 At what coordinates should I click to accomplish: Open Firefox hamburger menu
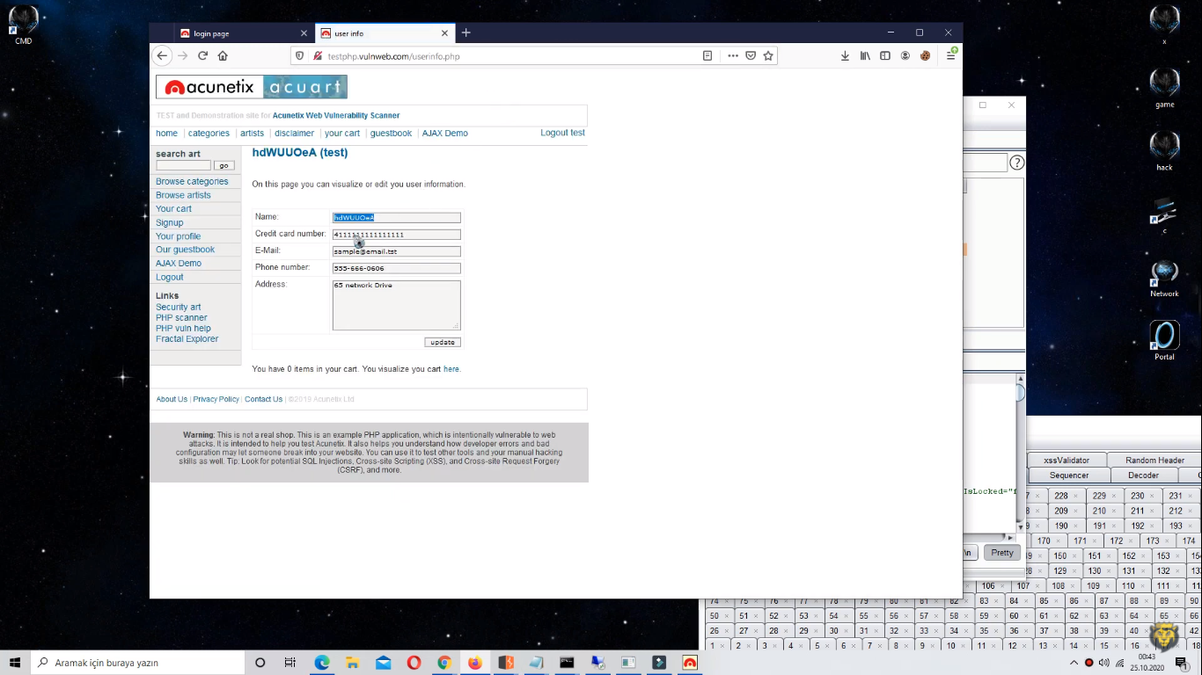point(950,55)
